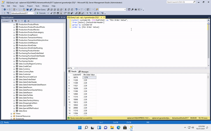Click the Undo arrow icon
Image resolution: width=211 pixels, height=131 pixels.
point(76,9)
